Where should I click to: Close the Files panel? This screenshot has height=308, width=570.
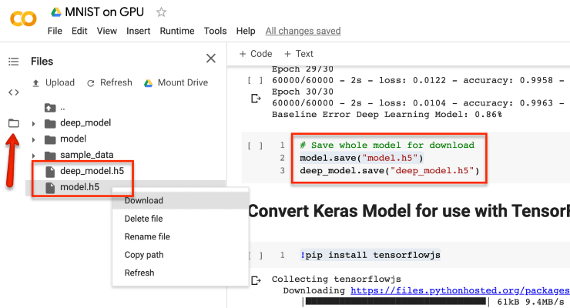pos(211,58)
